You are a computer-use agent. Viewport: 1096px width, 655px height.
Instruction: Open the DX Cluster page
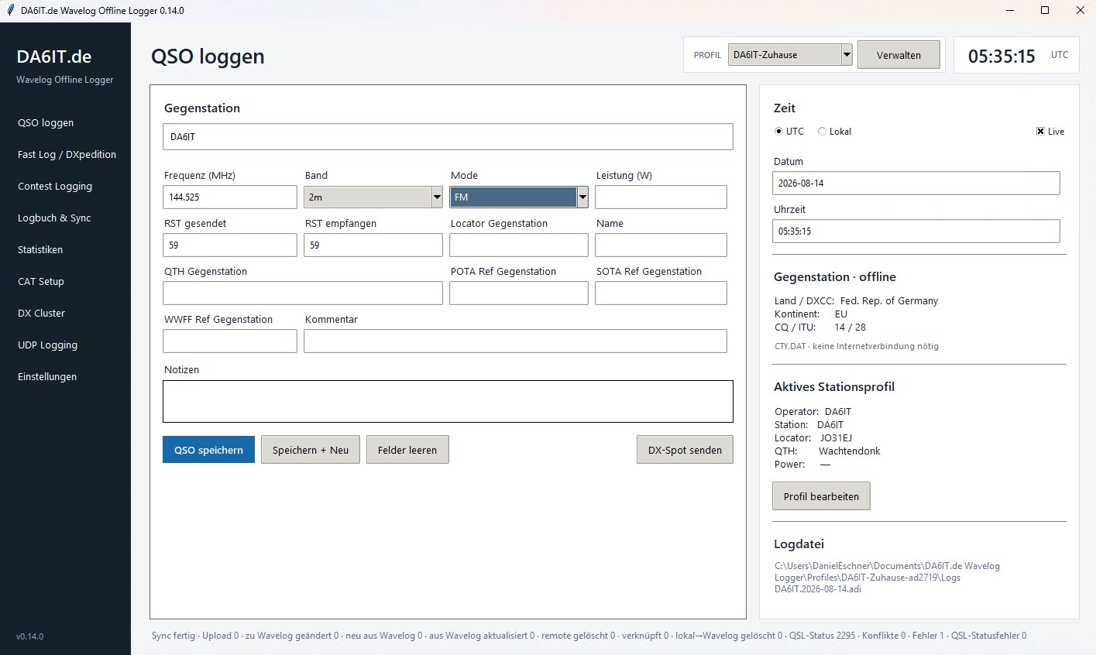pyautogui.click(x=41, y=313)
